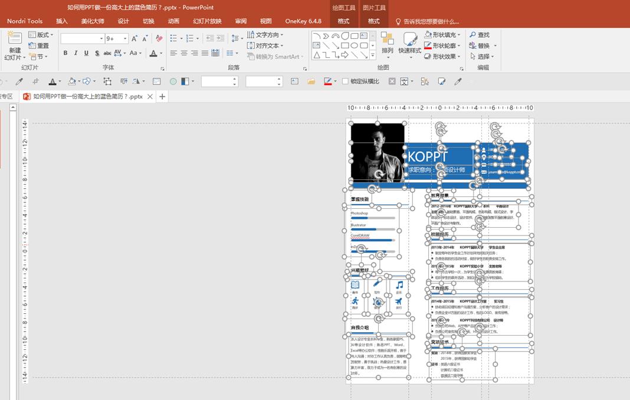Click the 重置 reset slide button
Screen dimensions: 630x400
coord(39,45)
